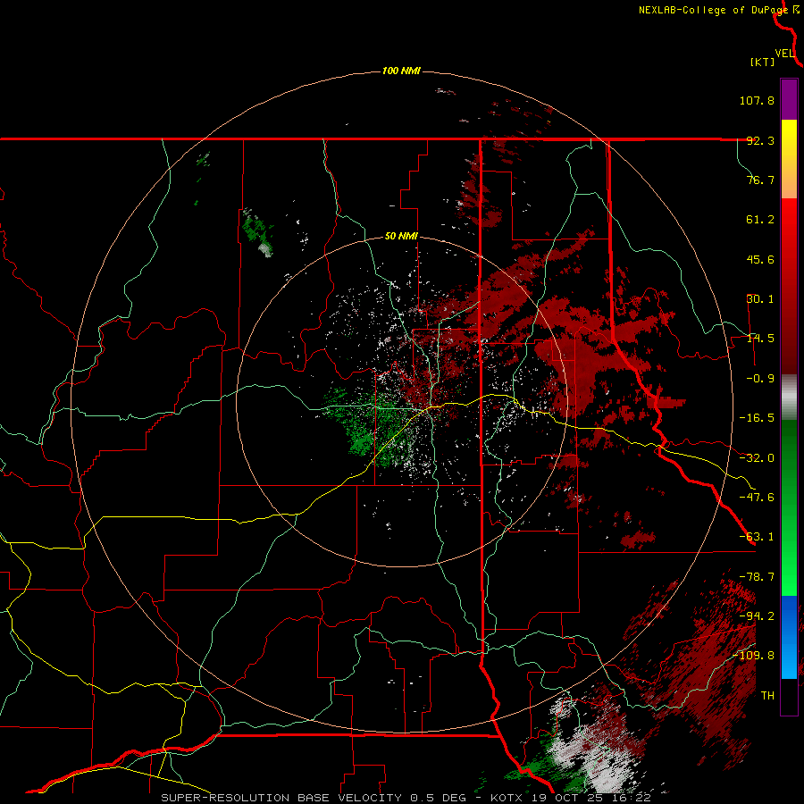Click the 19 OCT 25 date text
The image size is (804, 804).
pos(566,798)
